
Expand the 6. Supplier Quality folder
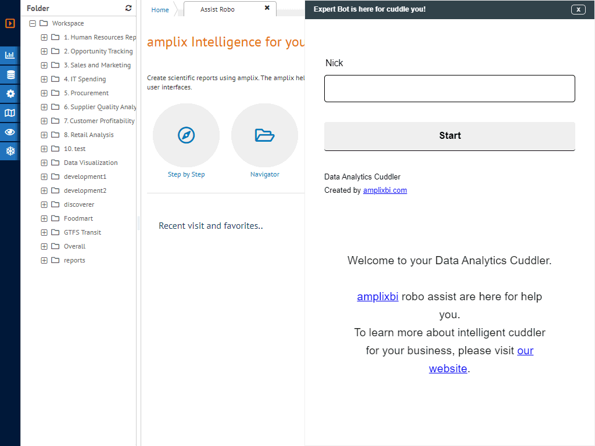44,107
